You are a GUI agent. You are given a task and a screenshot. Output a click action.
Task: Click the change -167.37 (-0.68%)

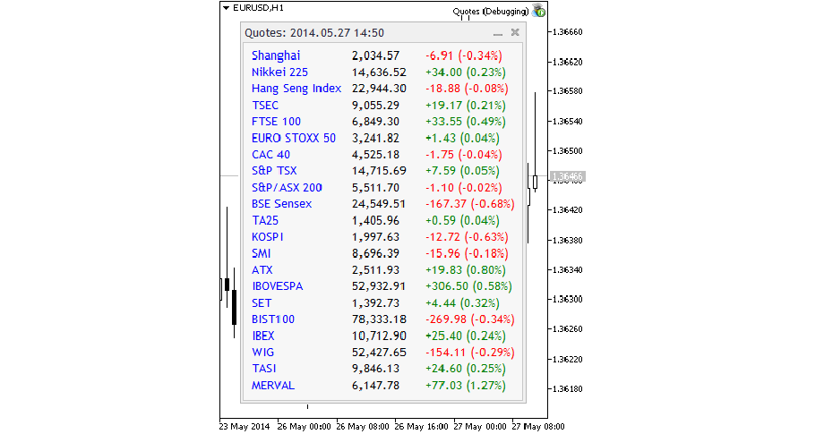[x=470, y=204]
